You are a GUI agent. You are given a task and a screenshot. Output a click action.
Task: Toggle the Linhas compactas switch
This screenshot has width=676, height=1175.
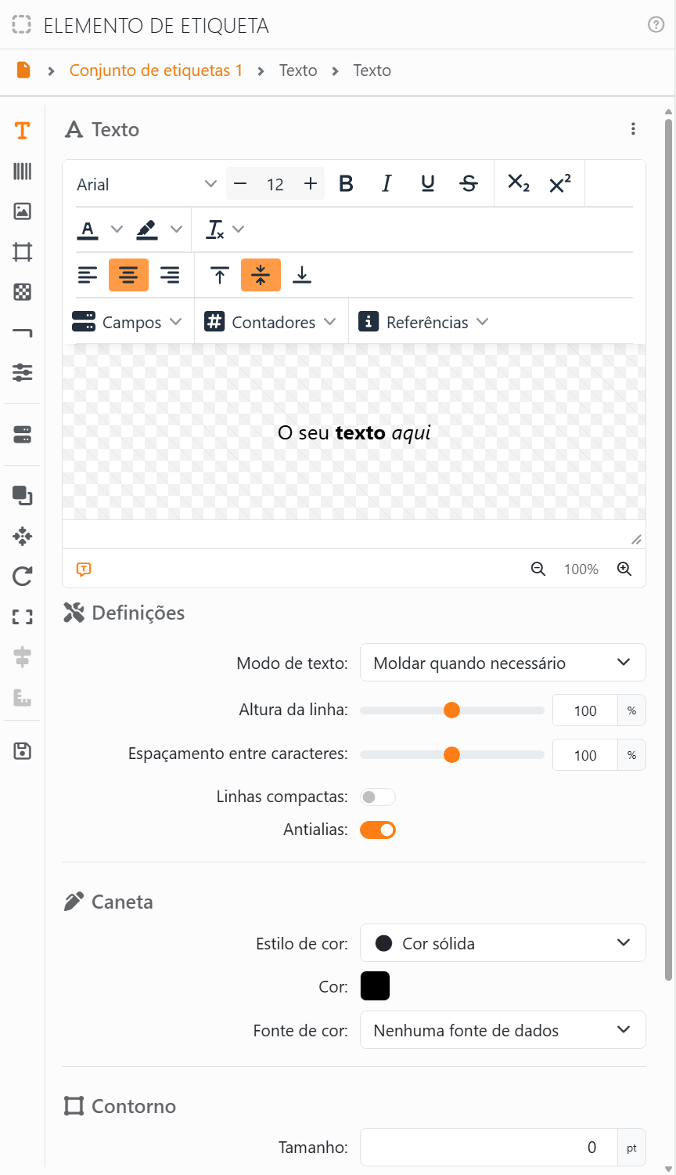pos(378,797)
